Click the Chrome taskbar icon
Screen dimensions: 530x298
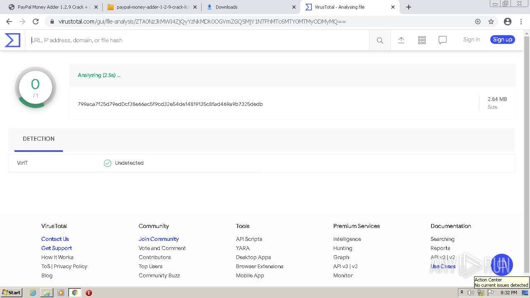click(75, 293)
